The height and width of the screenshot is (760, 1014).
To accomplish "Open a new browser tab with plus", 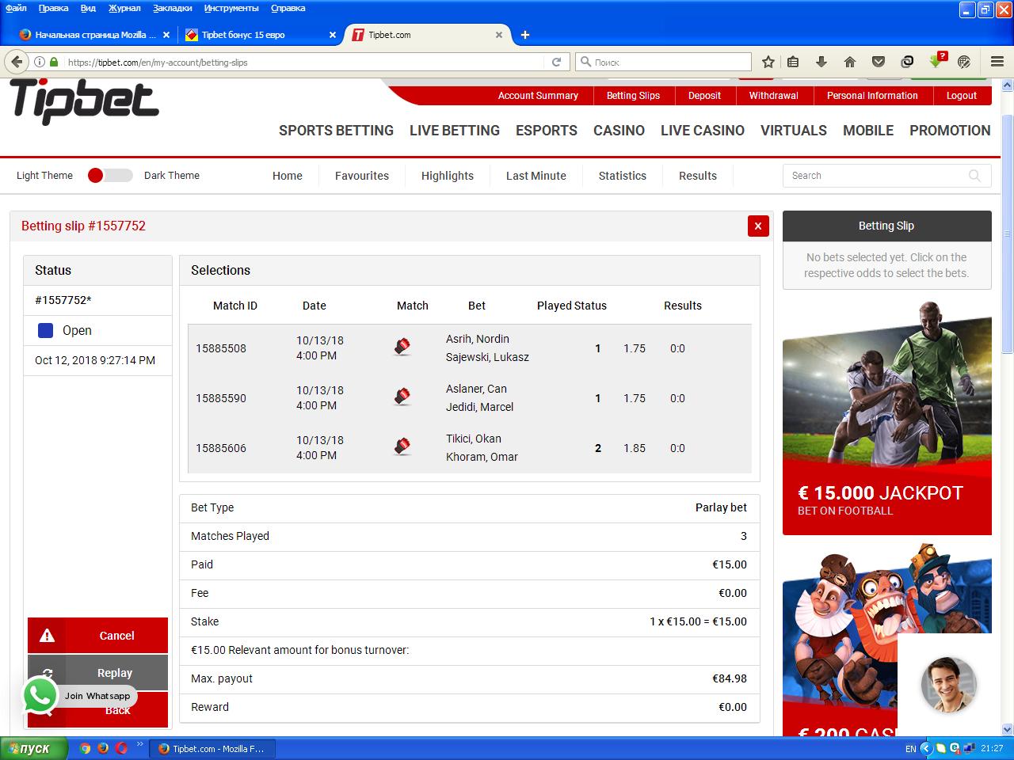I will tap(525, 35).
